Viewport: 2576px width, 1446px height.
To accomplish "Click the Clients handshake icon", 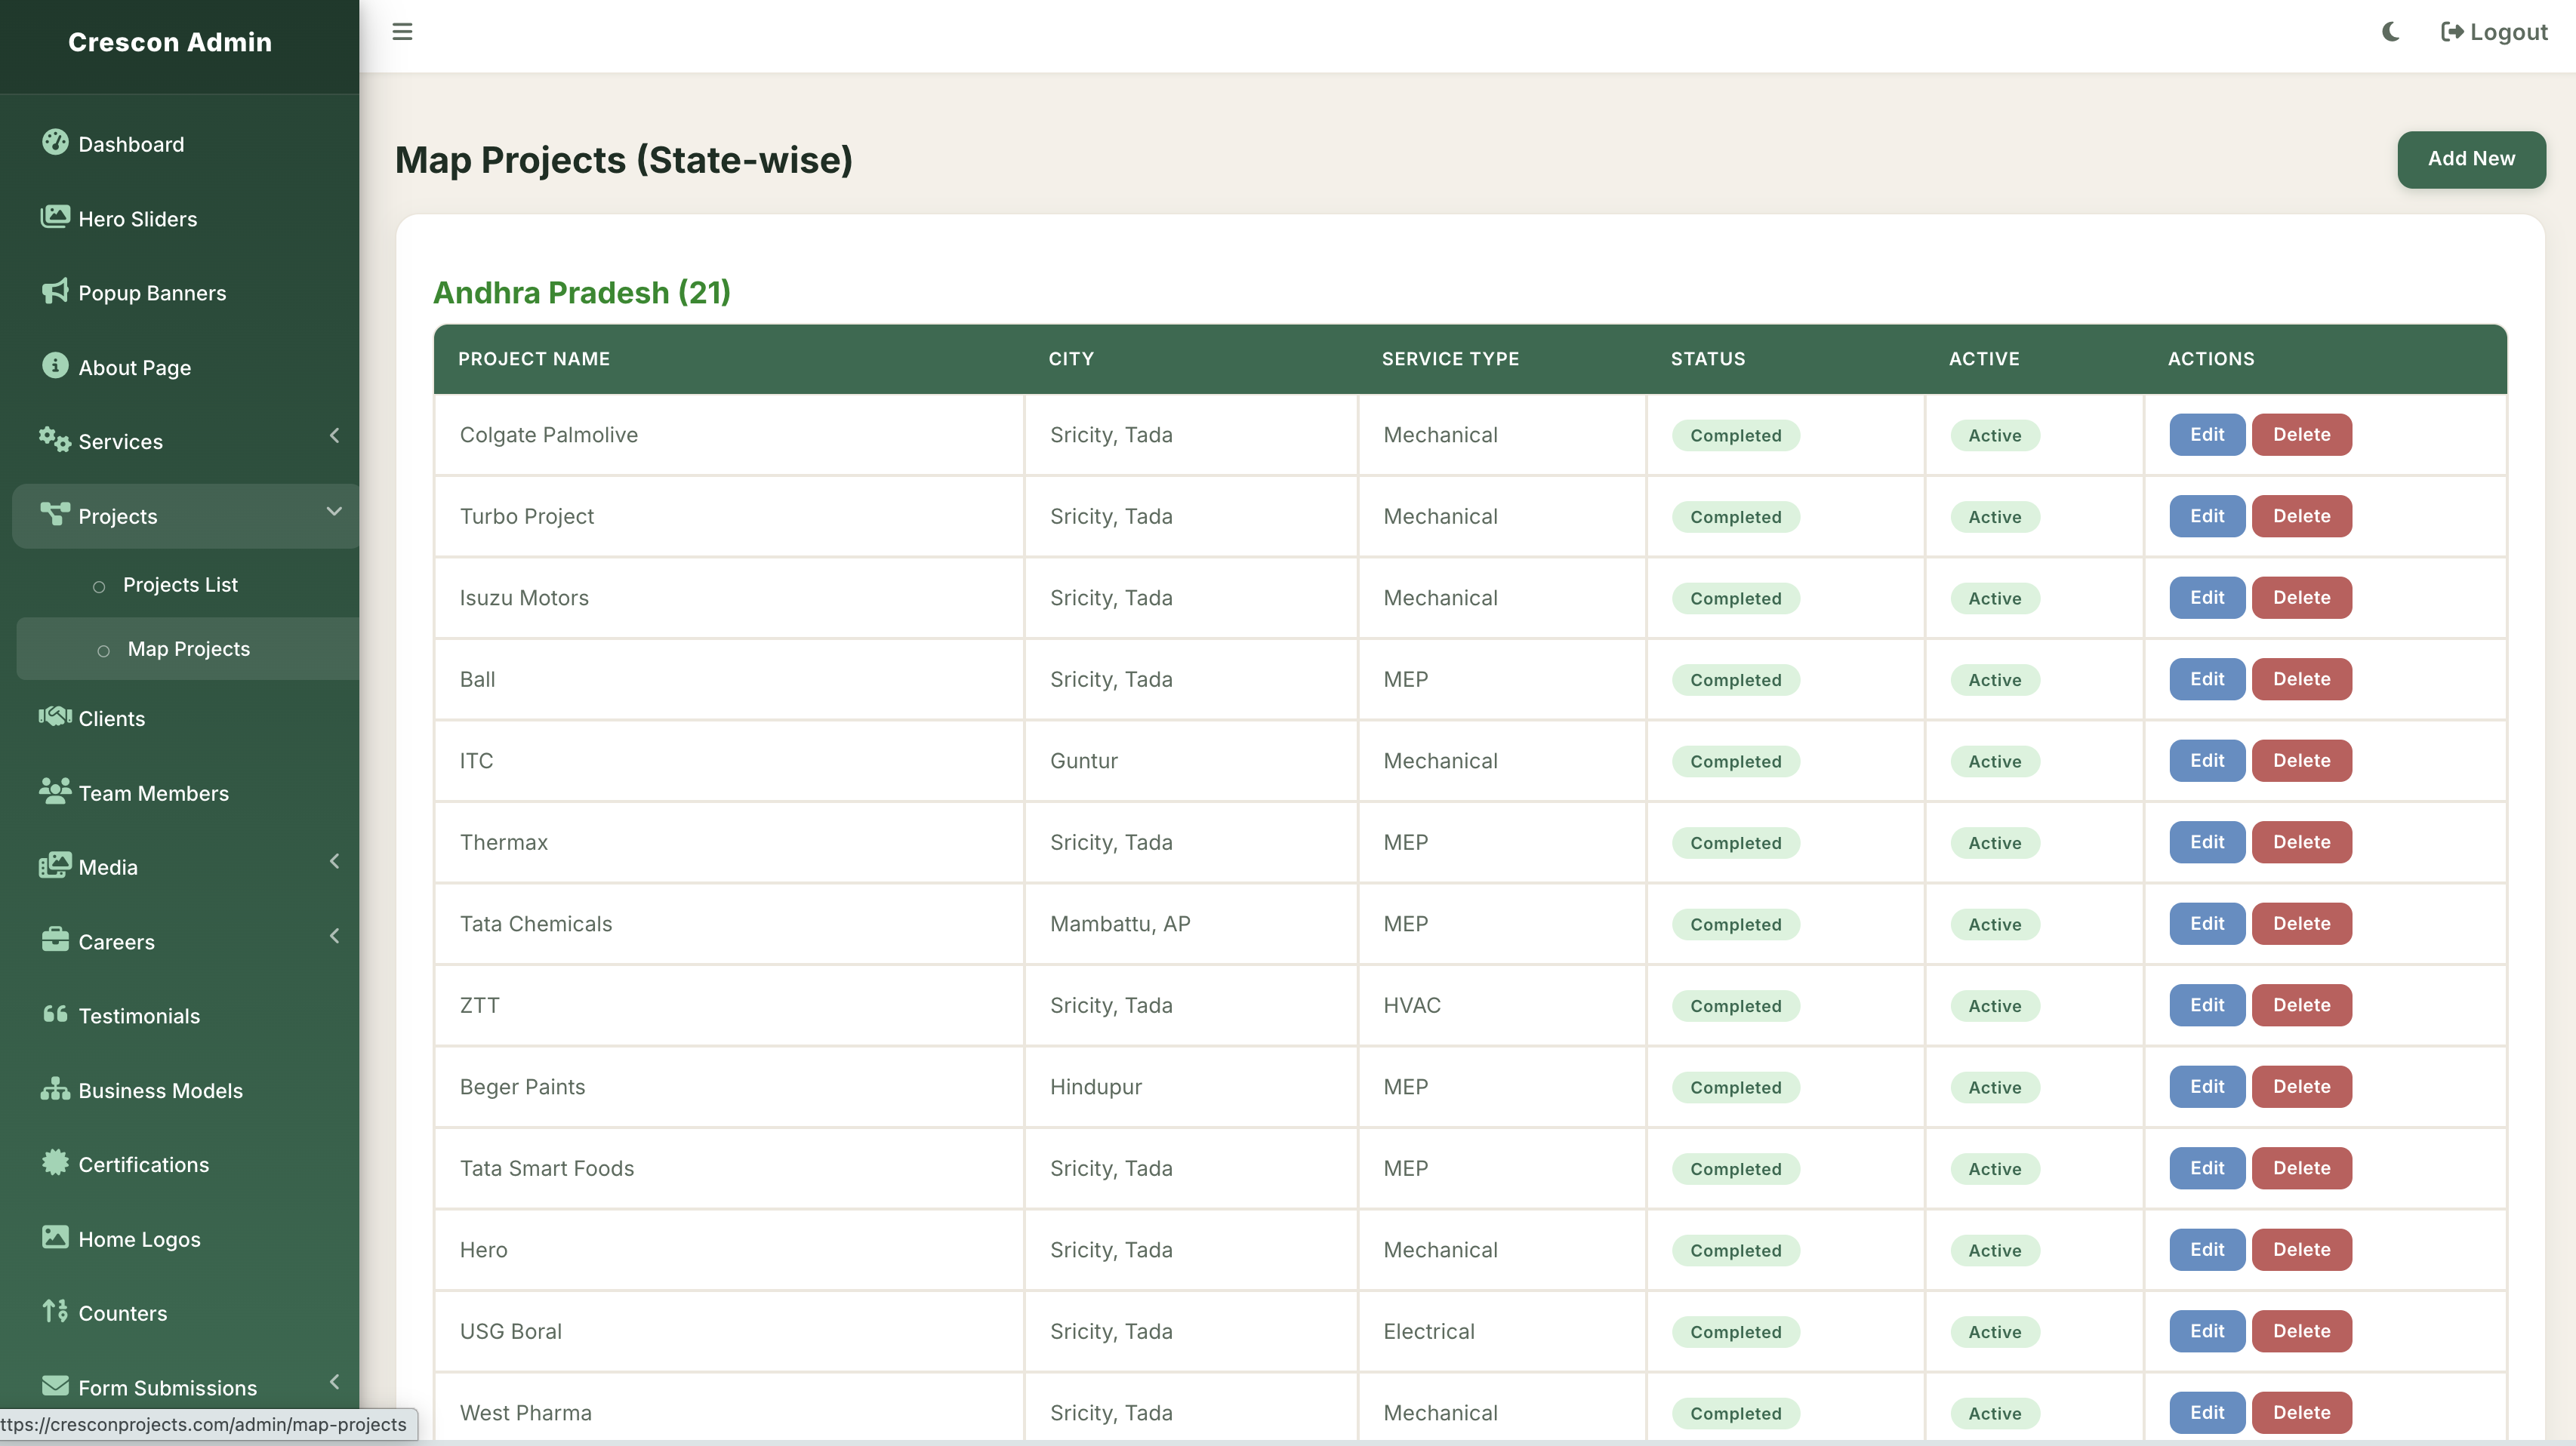I will 55,716.
